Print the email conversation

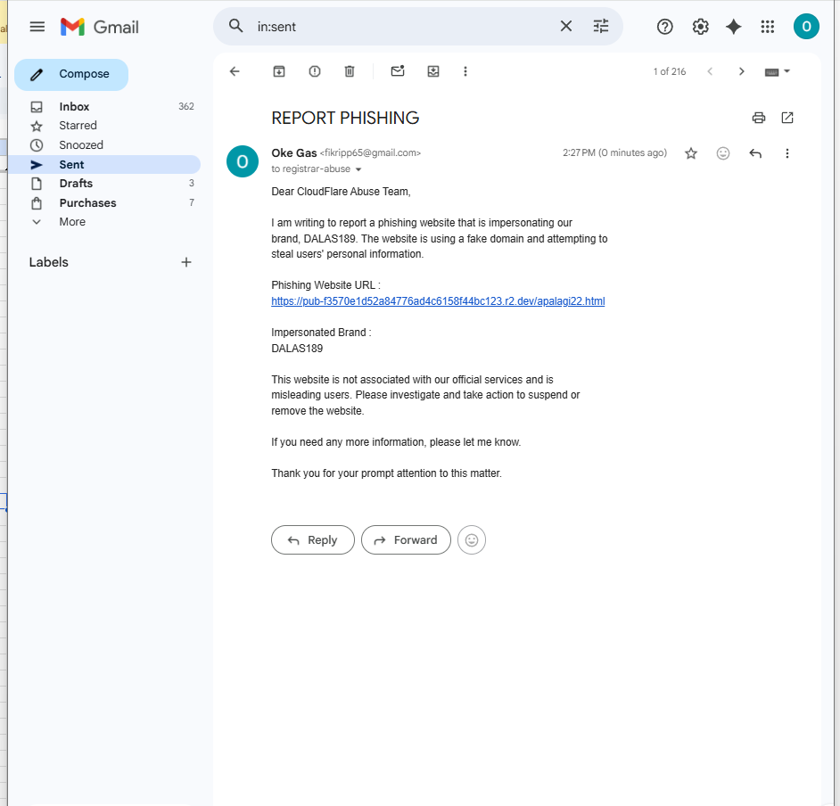(758, 118)
